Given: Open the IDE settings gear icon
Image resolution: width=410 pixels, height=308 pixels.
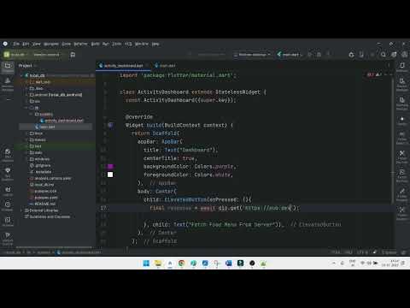Looking at the screenshot, I should pos(394,55).
